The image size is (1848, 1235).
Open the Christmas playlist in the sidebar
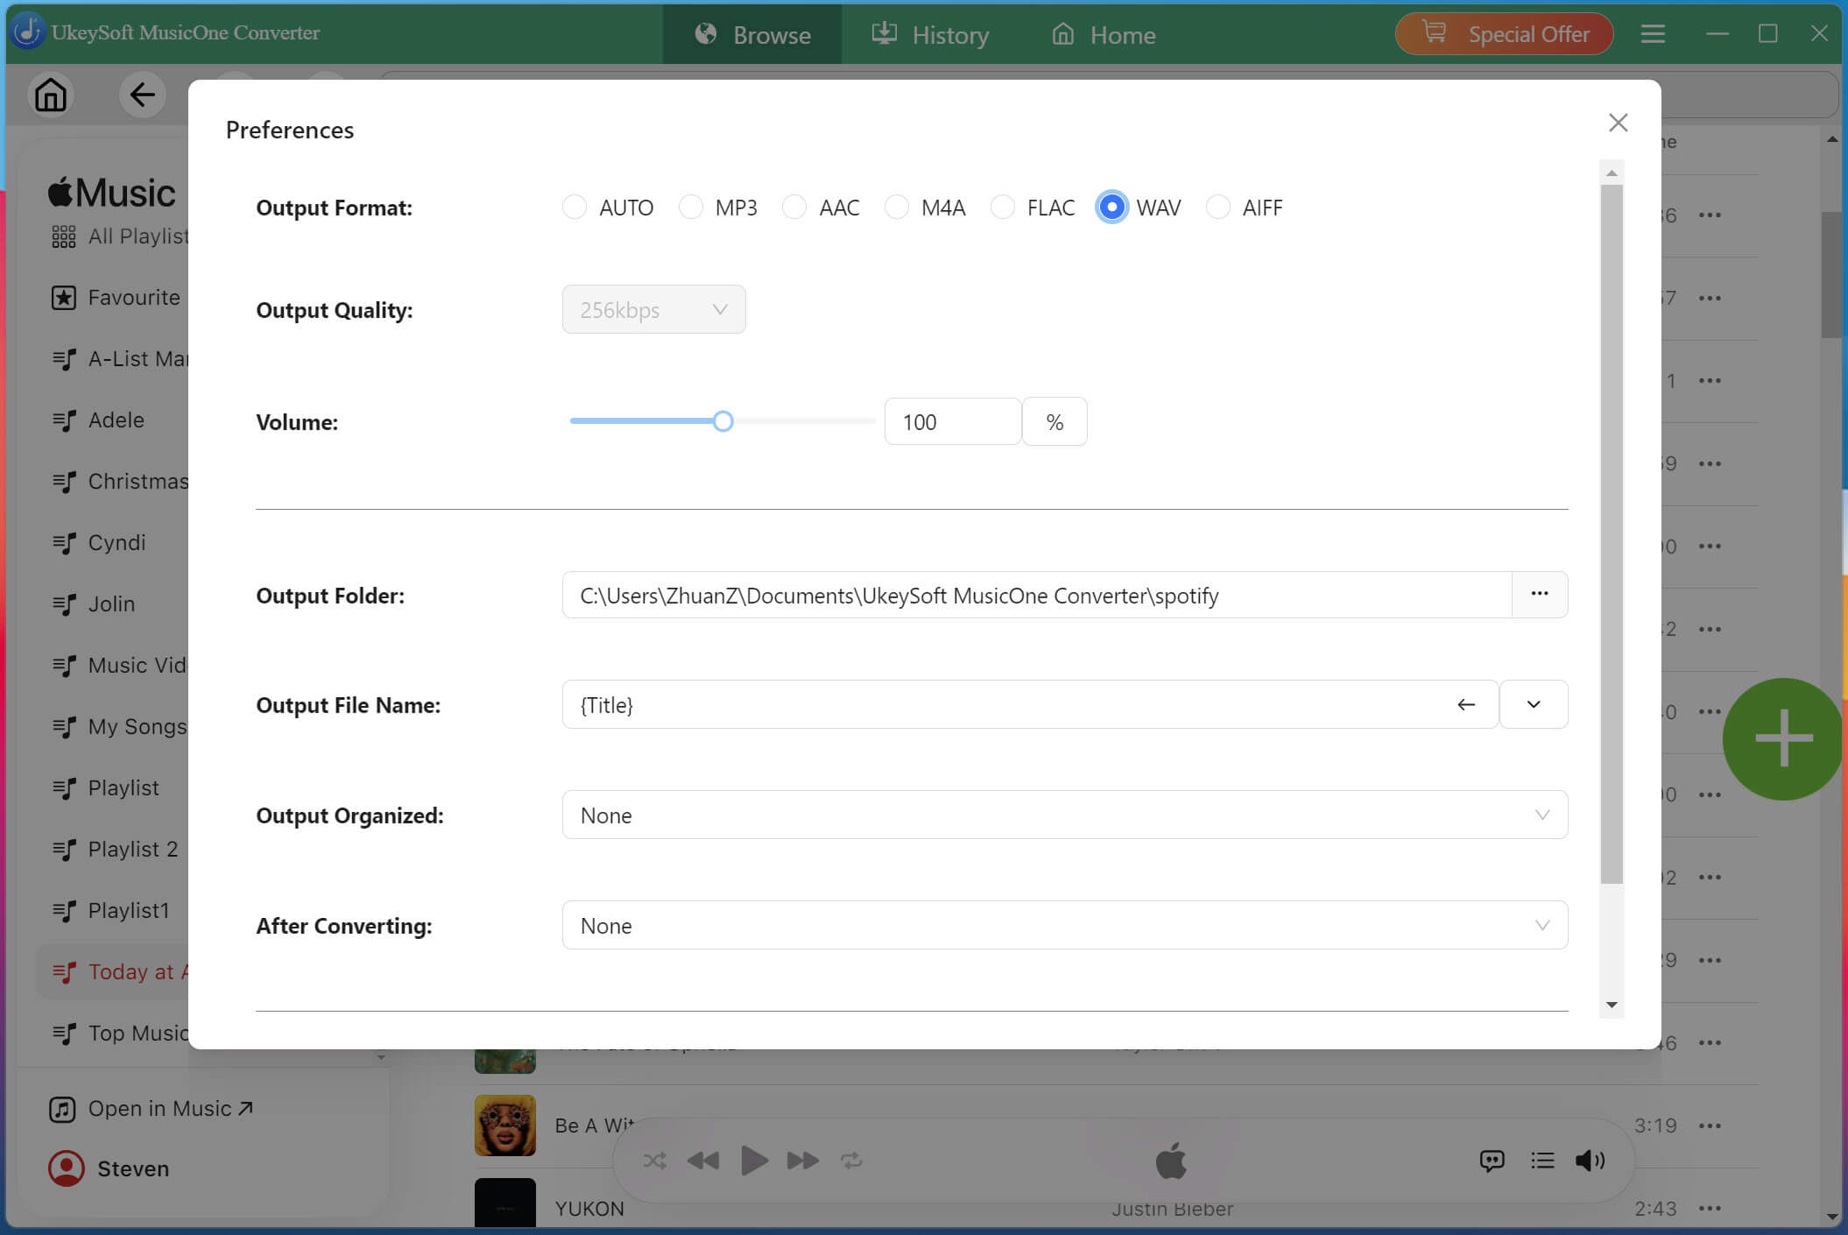coord(119,482)
